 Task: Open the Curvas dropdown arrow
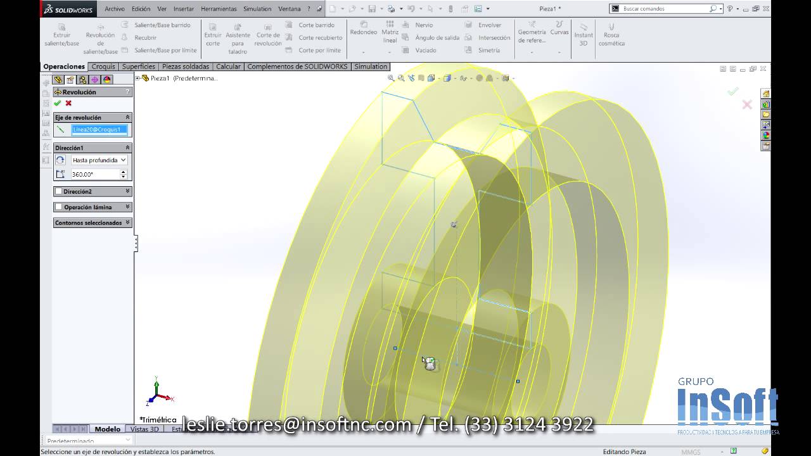click(559, 53)
